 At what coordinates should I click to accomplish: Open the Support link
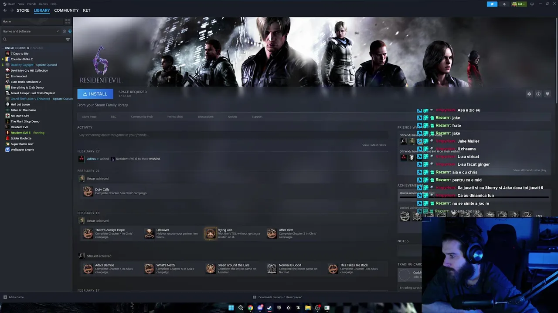point(257,117)
